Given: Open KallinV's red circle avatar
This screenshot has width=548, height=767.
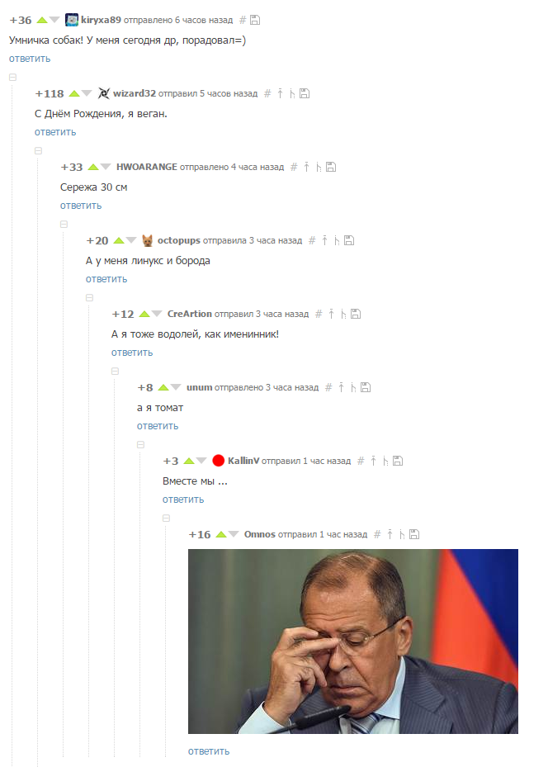Looking at the screenshot, I should tap(218, 461).
